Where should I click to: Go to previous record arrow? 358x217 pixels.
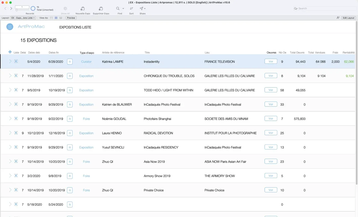5,8
